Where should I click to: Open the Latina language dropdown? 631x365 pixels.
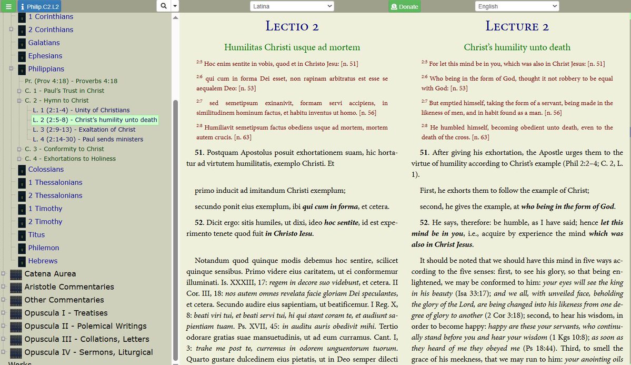tap(292, 6)
